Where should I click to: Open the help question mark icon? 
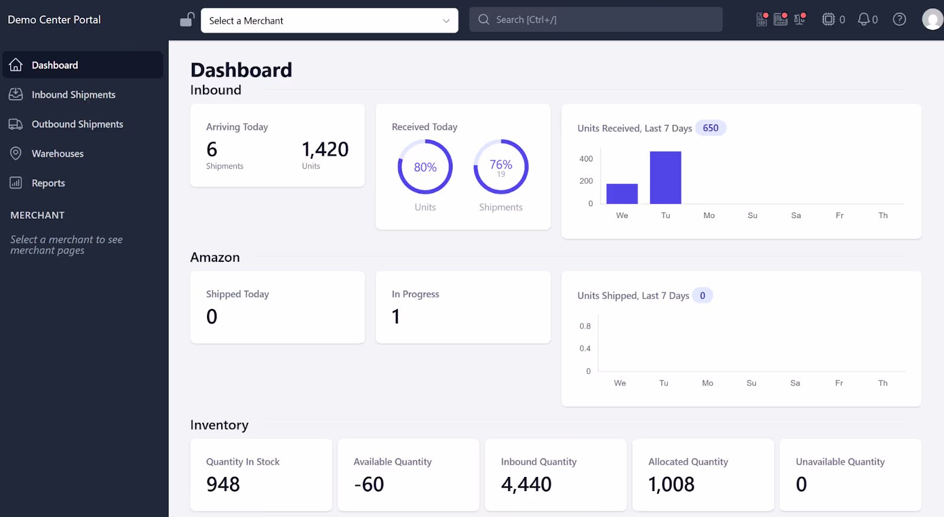(x=899, y=19)
